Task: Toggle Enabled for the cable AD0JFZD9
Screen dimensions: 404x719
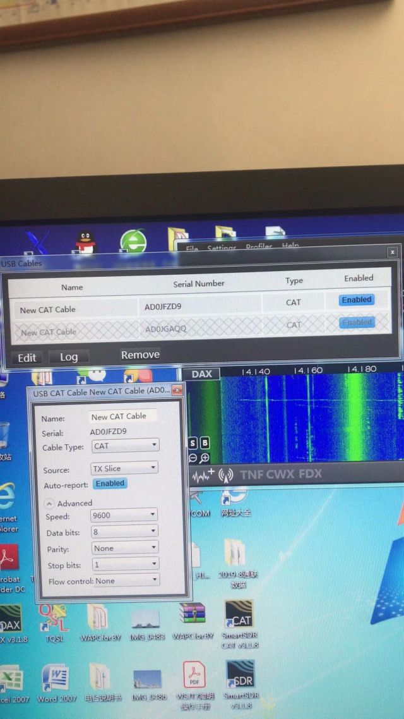Action: 357,299
